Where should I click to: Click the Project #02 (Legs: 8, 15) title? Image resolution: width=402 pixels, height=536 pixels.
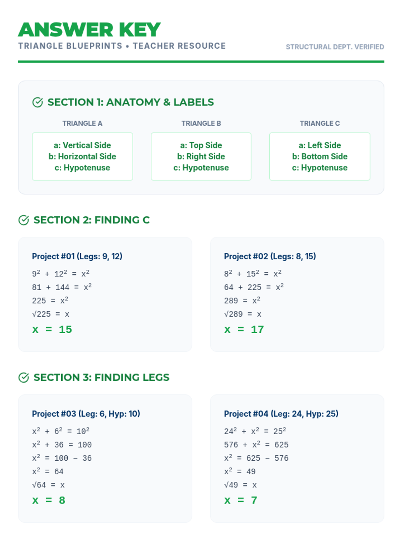click(270, 256)
